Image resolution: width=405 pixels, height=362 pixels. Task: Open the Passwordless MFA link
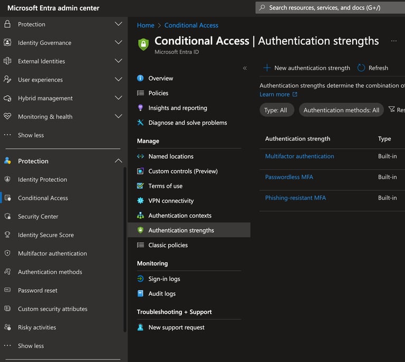pyautogui.click(x=289, y=177)
